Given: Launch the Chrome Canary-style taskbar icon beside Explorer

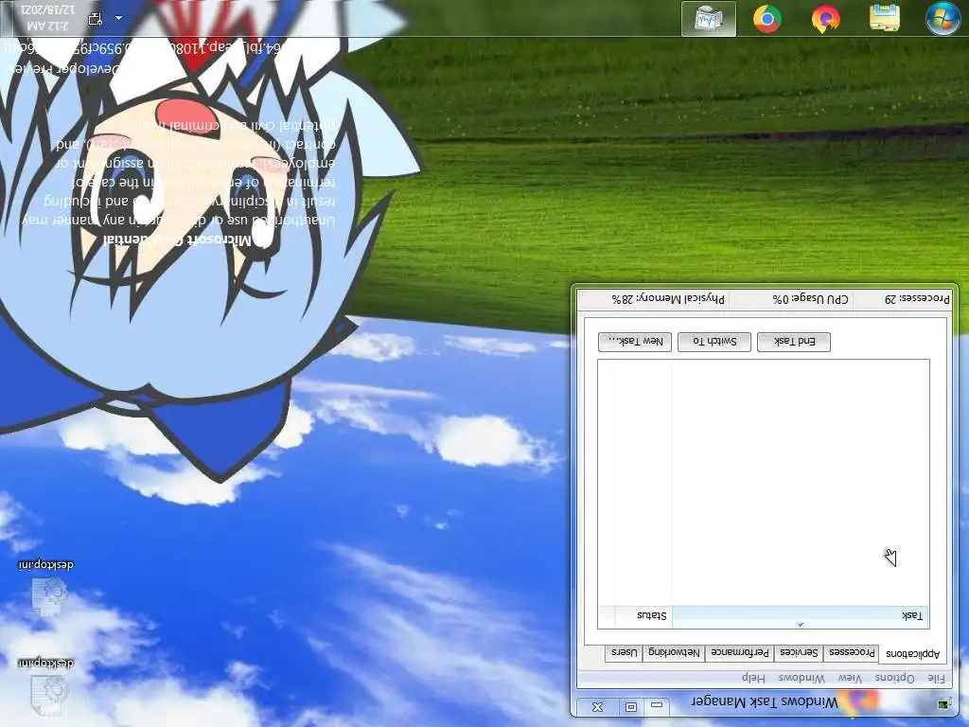Looking at the screenshot, I should 825,18.
